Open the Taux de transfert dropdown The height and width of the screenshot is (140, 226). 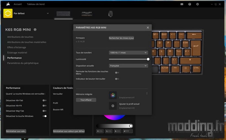click(x=129, y=53)
